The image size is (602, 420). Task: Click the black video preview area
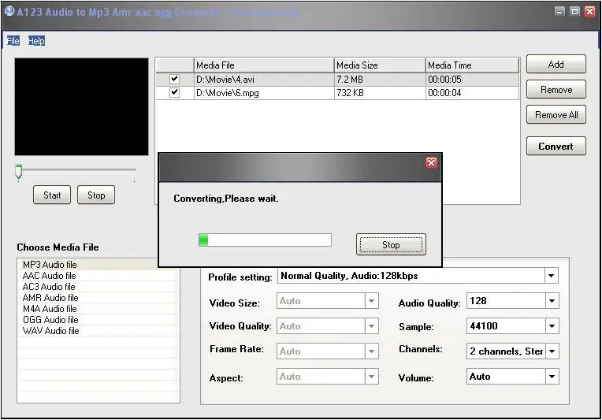(x=81, y=106)
